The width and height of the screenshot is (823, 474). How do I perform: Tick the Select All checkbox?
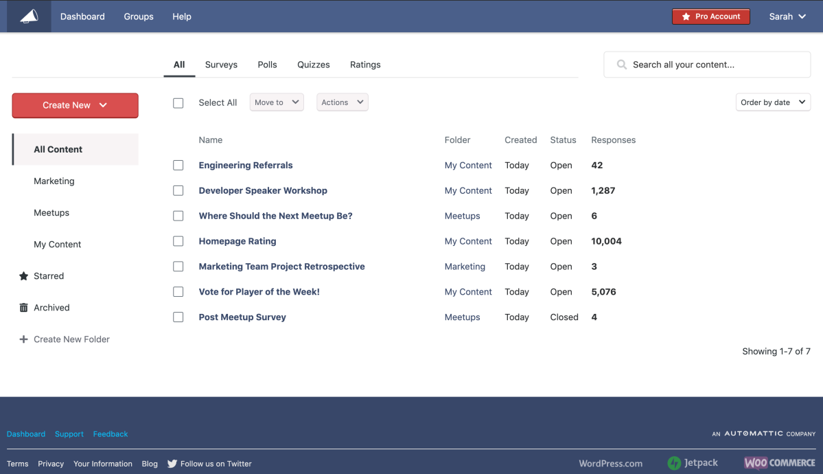click(178, 103)
